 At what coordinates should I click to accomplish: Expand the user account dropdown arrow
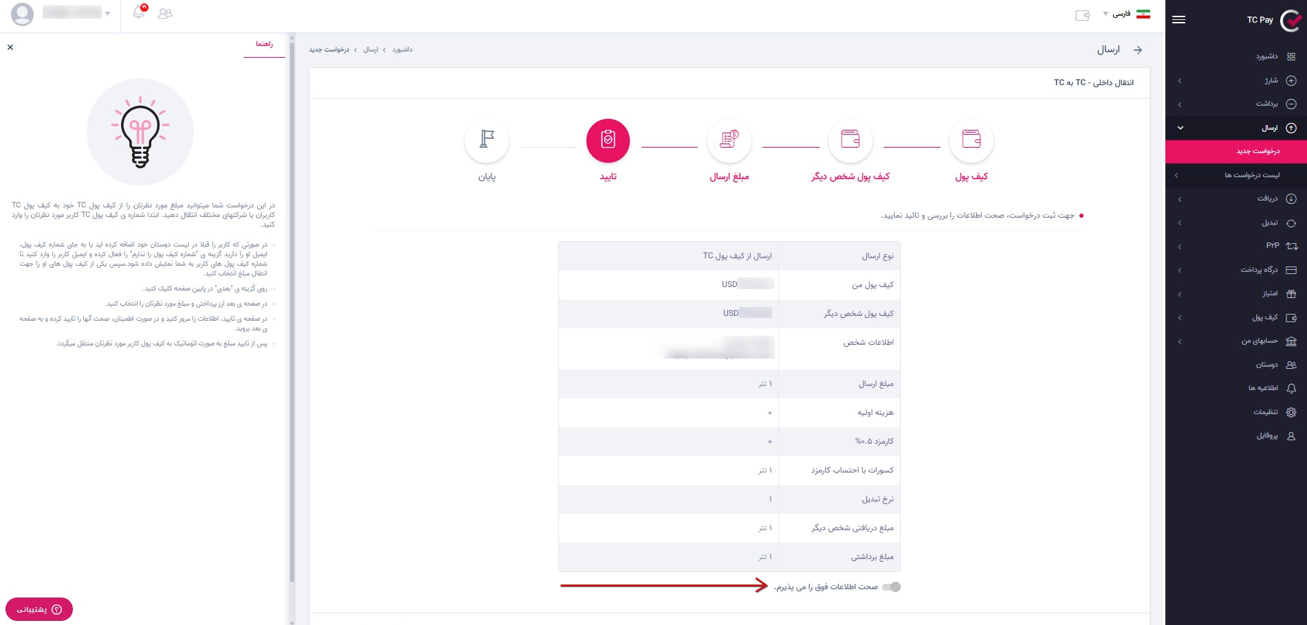(x=108, y=14)
